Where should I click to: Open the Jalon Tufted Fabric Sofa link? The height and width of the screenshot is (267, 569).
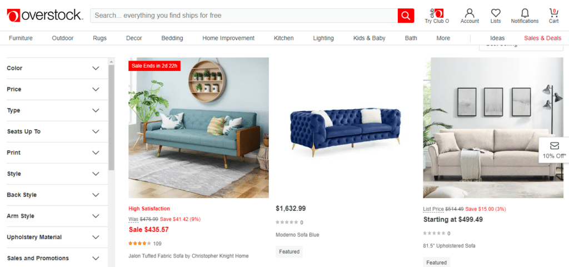(188, 256)
